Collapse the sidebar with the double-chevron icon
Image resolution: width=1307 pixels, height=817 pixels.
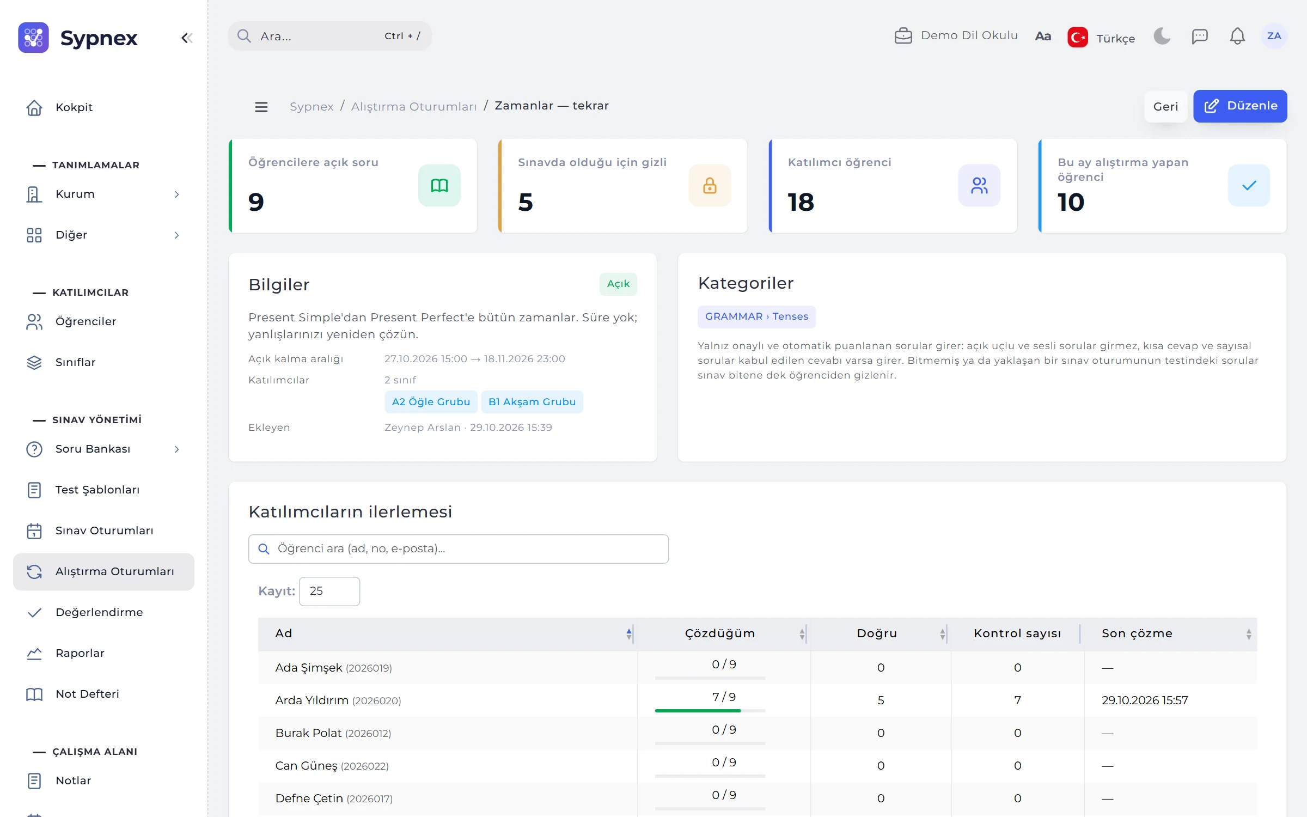click(187, 38)
